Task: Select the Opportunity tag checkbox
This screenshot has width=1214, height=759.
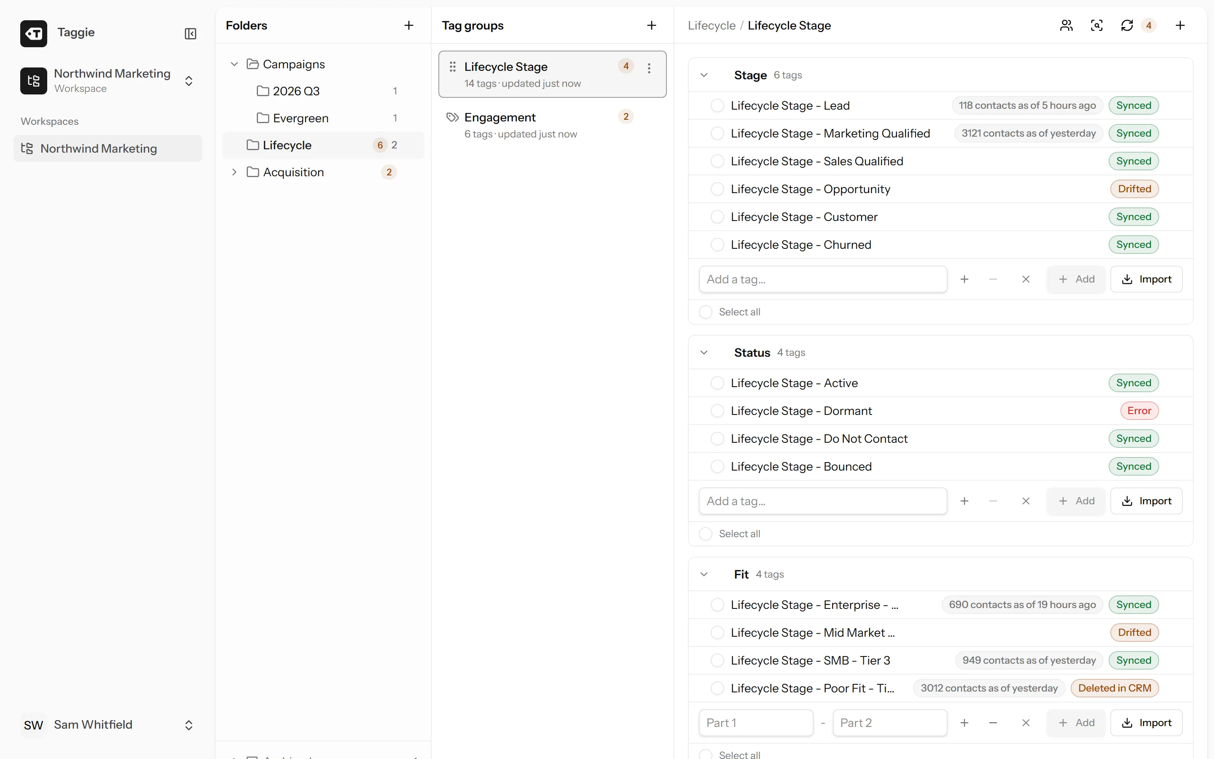Action: [x=717, y=189]
